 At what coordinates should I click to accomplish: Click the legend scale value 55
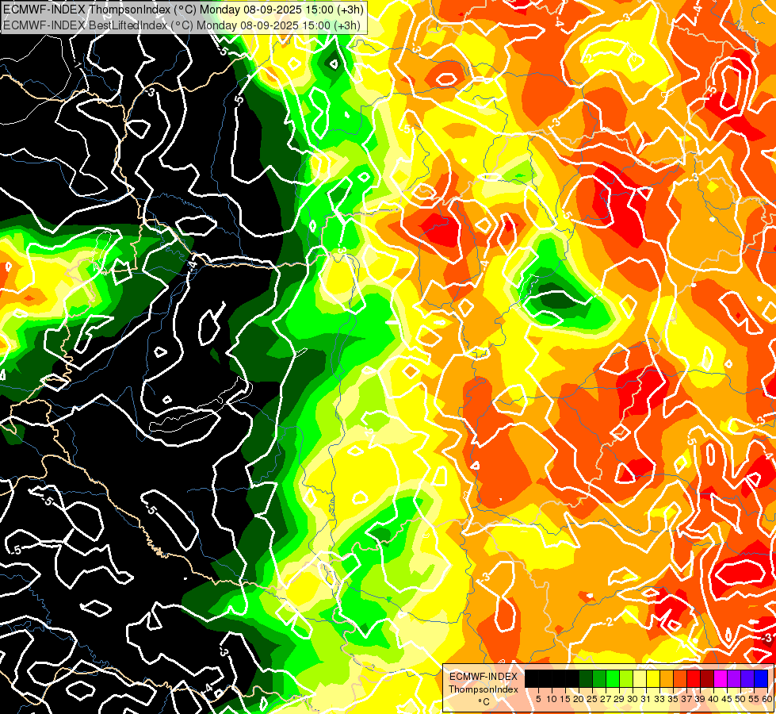753,699
